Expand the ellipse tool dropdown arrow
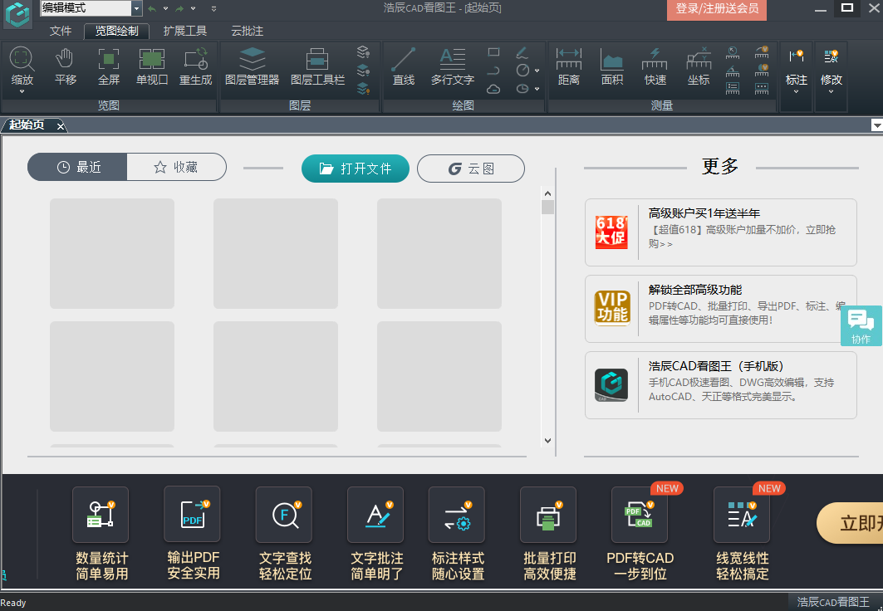Screen dimensions: 883x611 pyautogui.click(x=537, y=89)
